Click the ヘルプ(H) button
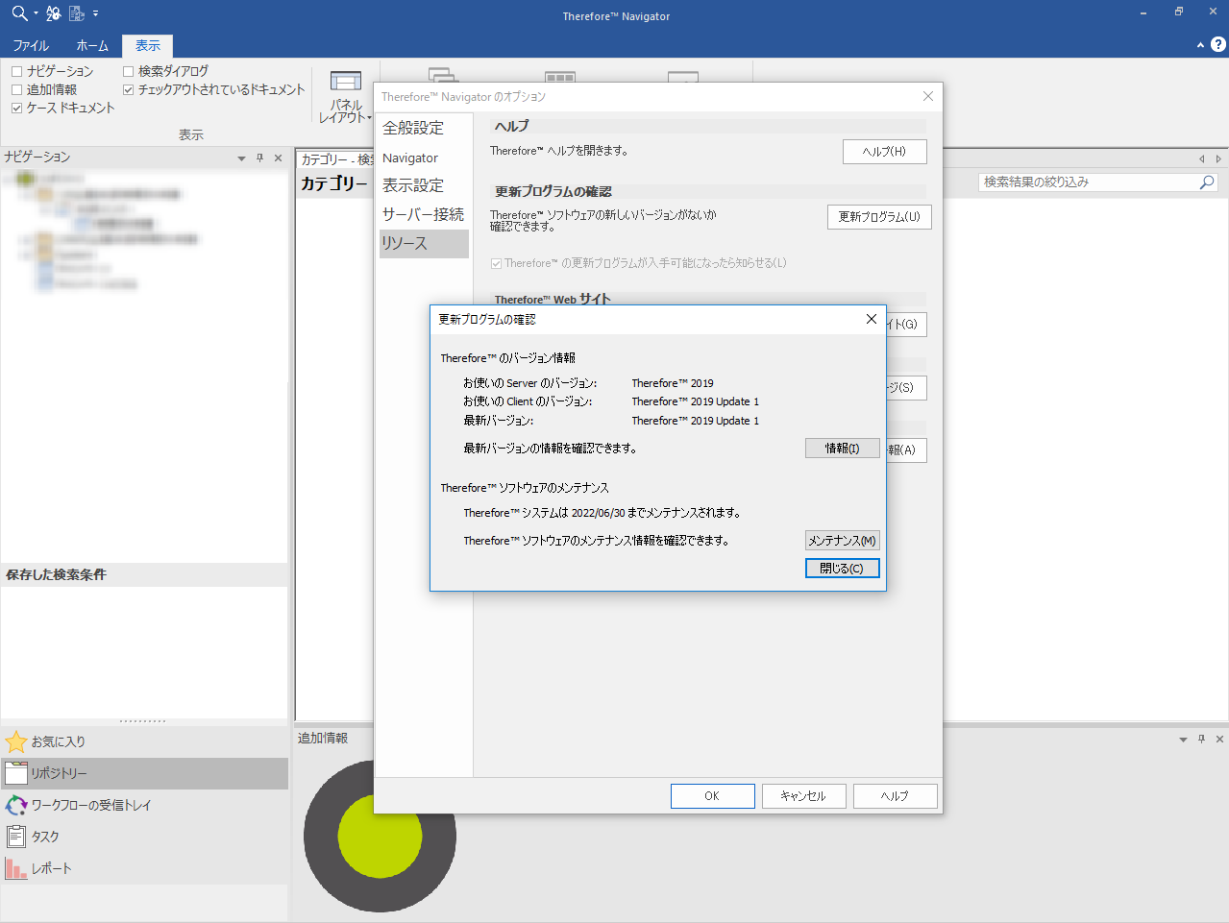1229x923 pixels. coord(884,152)
